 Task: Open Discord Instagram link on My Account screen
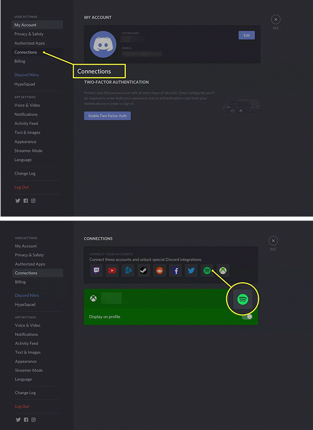(33, 201)
